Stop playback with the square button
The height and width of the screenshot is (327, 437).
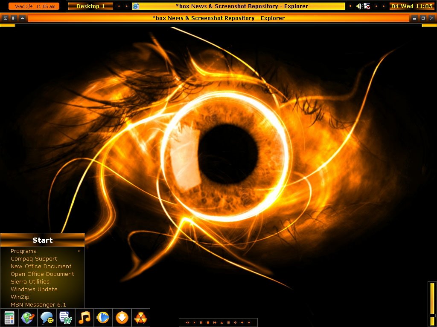pos(208,323)
